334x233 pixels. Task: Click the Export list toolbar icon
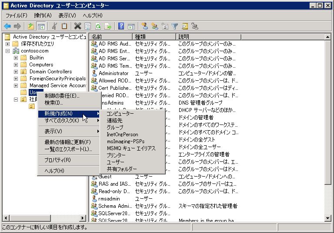(x=108, y=26)
